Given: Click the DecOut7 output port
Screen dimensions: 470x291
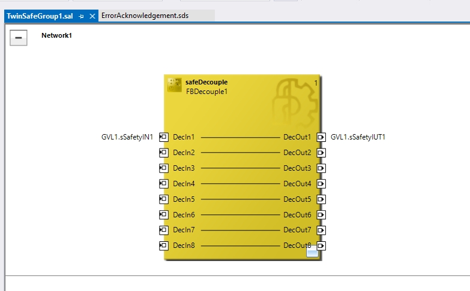Looking at the screenshot, I should coord(321,230).
